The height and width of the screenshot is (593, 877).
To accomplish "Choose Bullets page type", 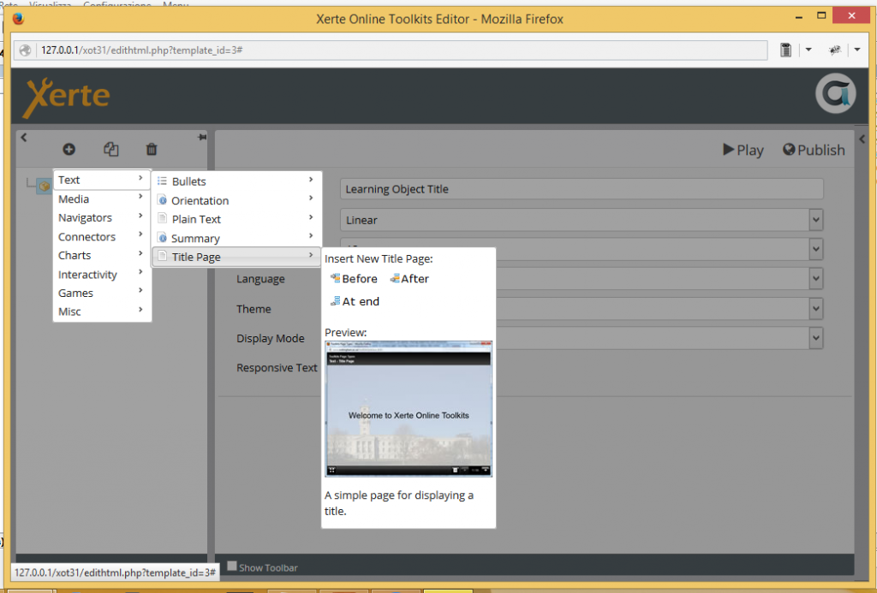I will click(236, 181).
